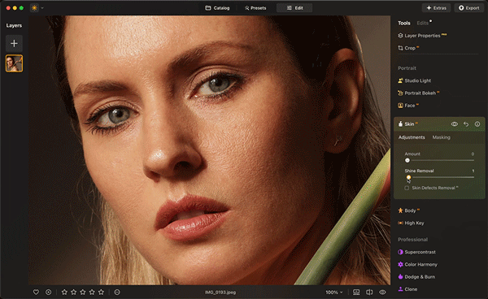Toggle before/after compare split icon

tap(369, 292)
